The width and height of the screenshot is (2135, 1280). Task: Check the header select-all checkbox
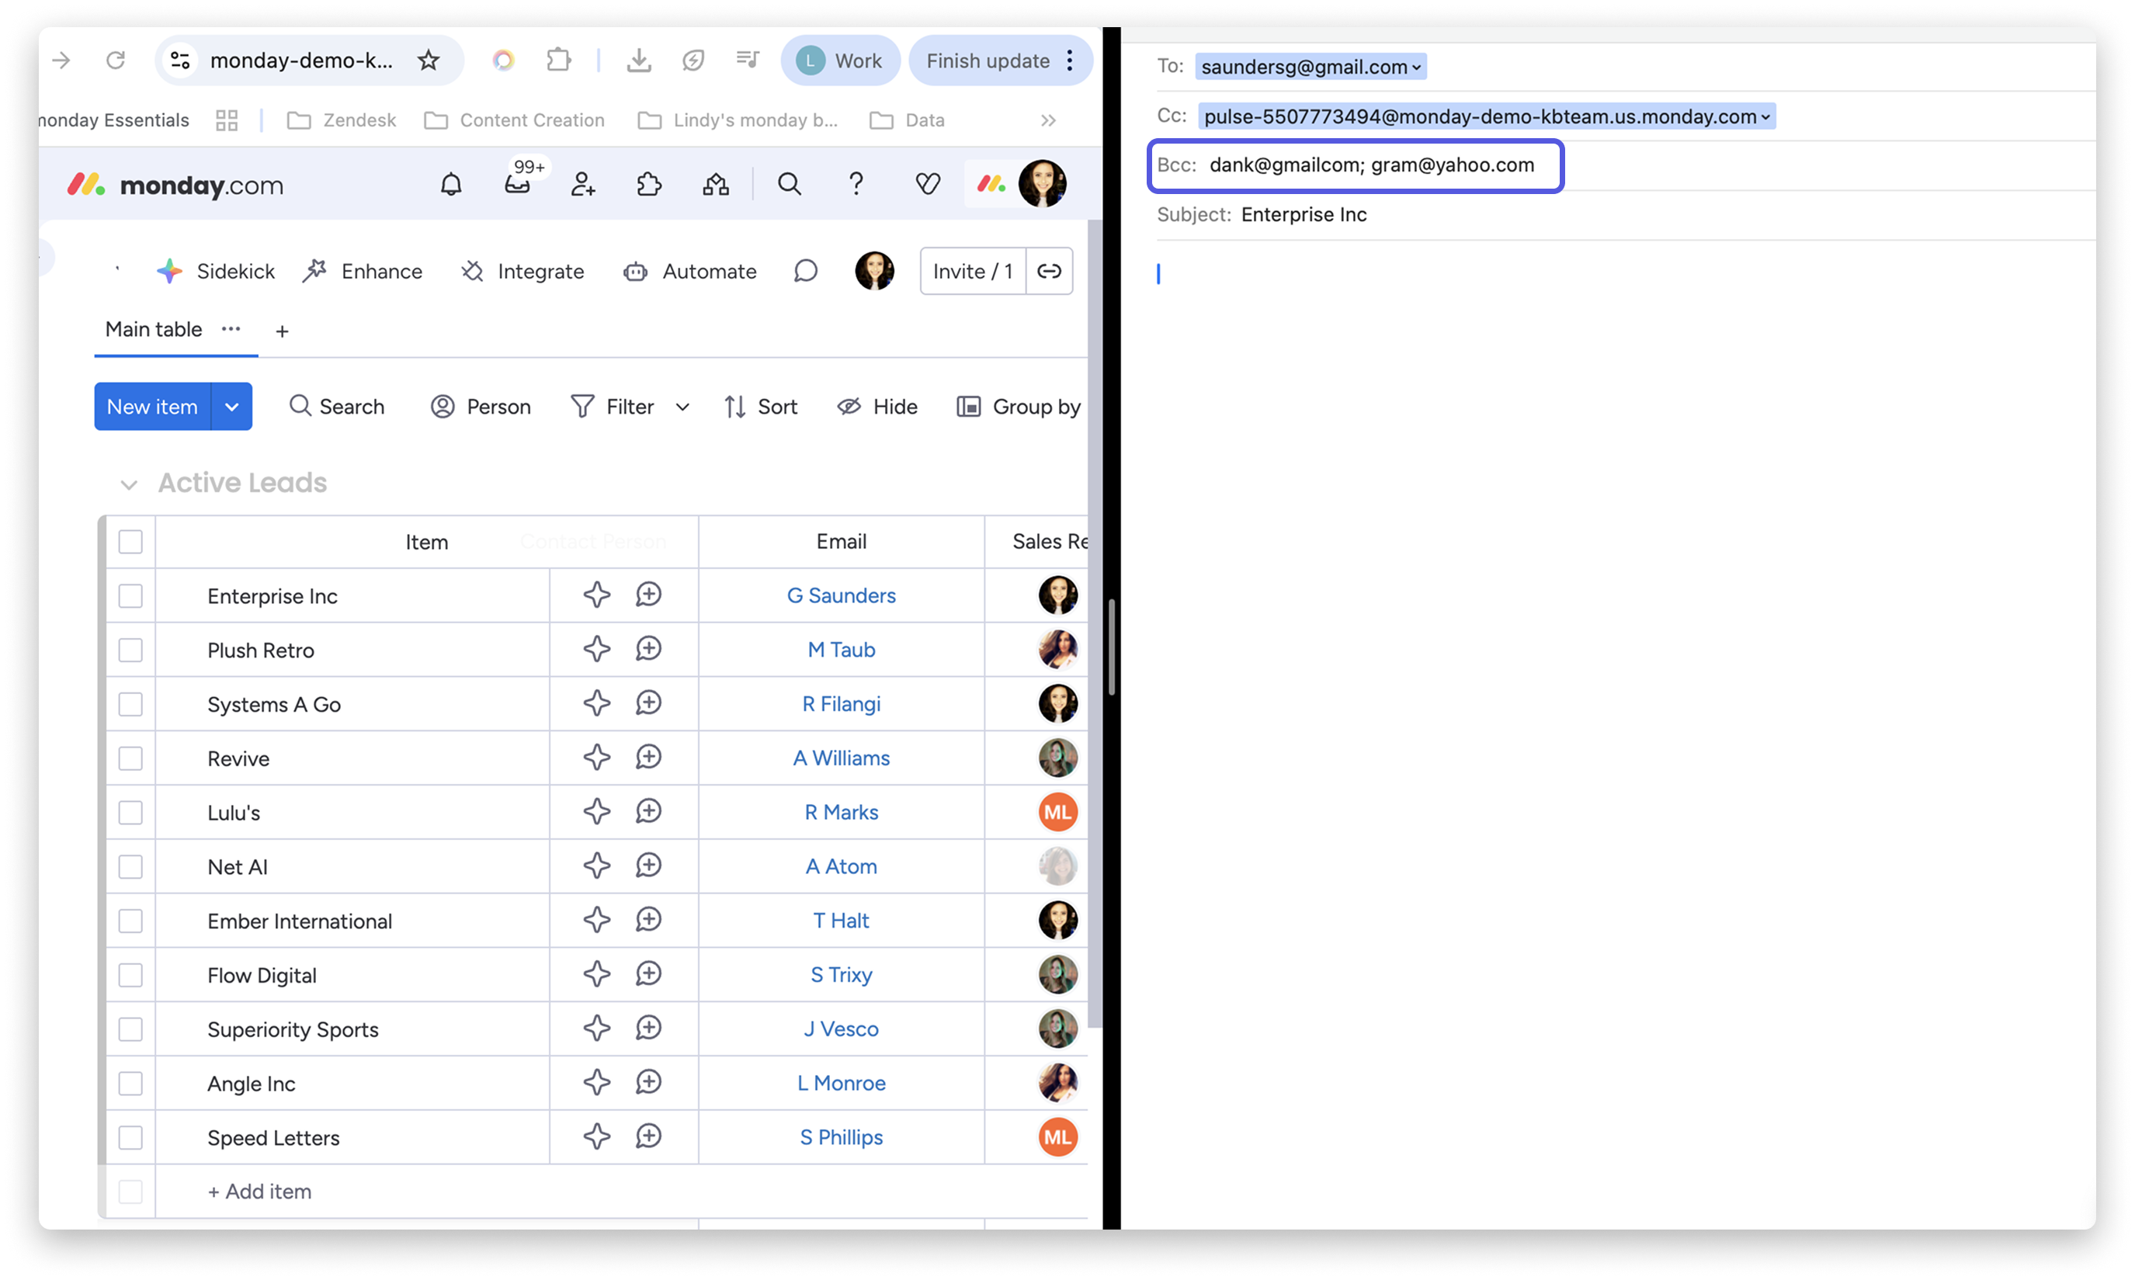[130, 542]
